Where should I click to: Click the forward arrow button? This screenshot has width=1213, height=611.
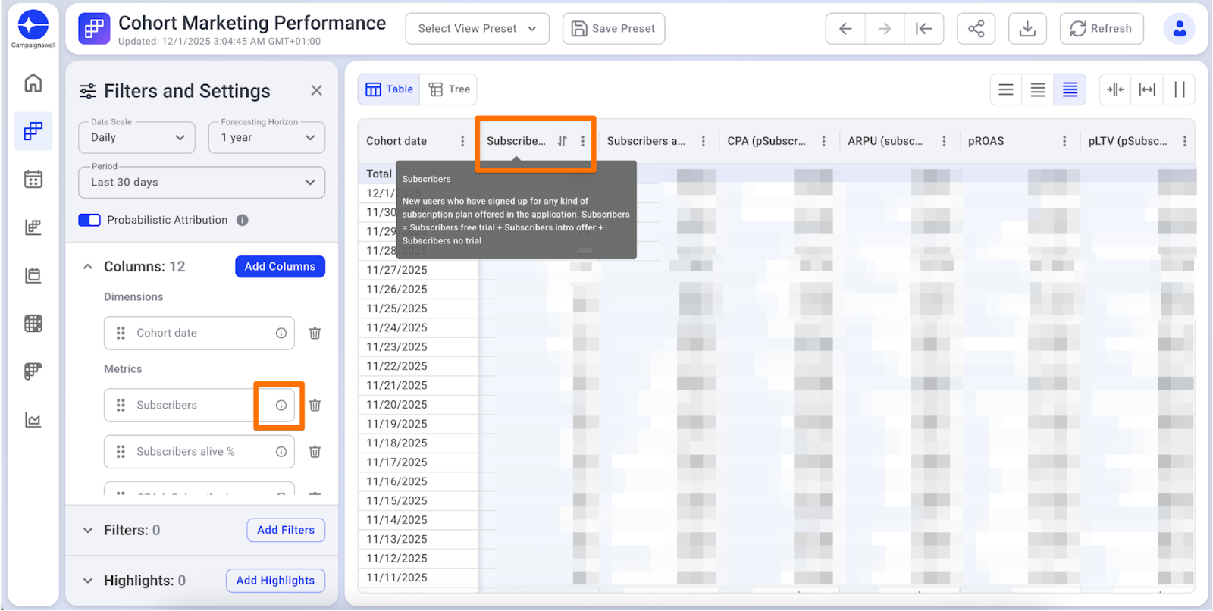click(x=885, y=29)
